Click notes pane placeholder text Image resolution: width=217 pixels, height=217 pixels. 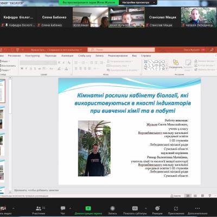tap(36, 190)
